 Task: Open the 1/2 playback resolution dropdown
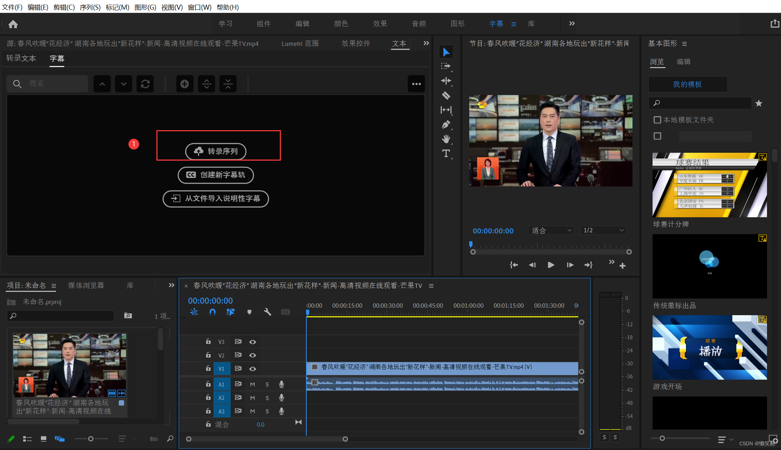point(603,231)
